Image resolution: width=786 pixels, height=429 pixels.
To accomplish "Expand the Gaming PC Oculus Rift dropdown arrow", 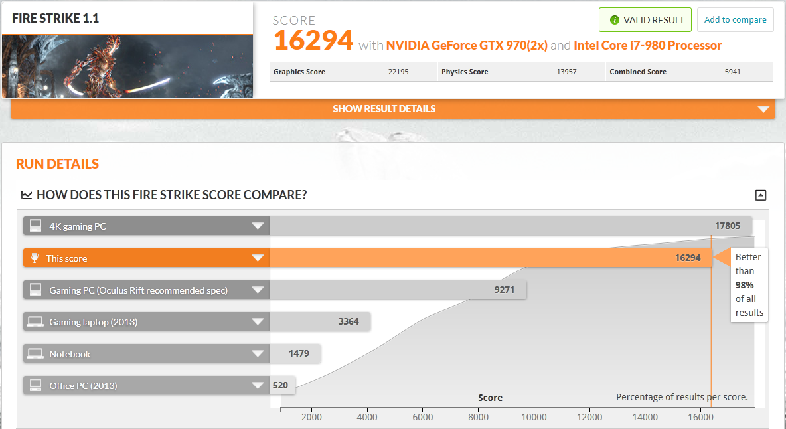I will click(258, 290).
